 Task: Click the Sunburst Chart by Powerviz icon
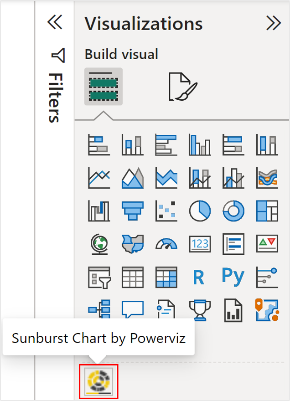click(99, 380)
